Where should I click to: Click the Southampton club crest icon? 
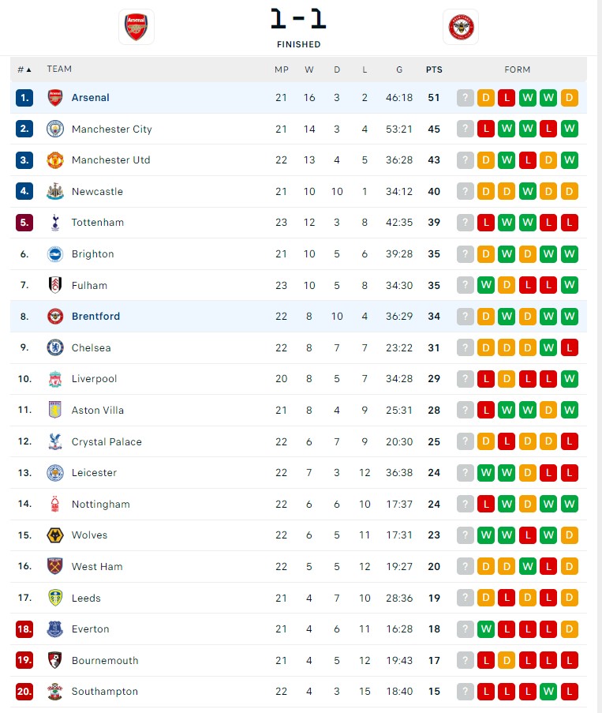point(54,692)
